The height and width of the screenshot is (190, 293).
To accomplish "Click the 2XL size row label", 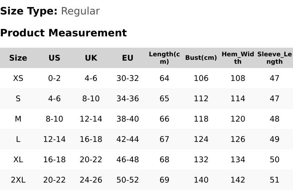I will [x=18, y=180].
